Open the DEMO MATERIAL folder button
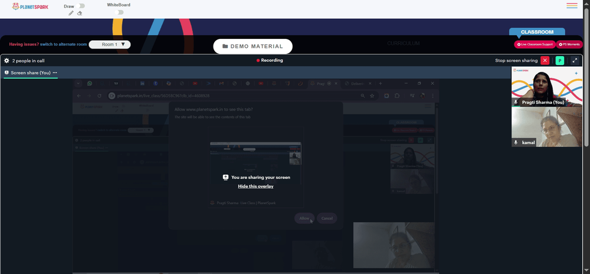The height and width of the screenshot is (274, 590). 253,46
